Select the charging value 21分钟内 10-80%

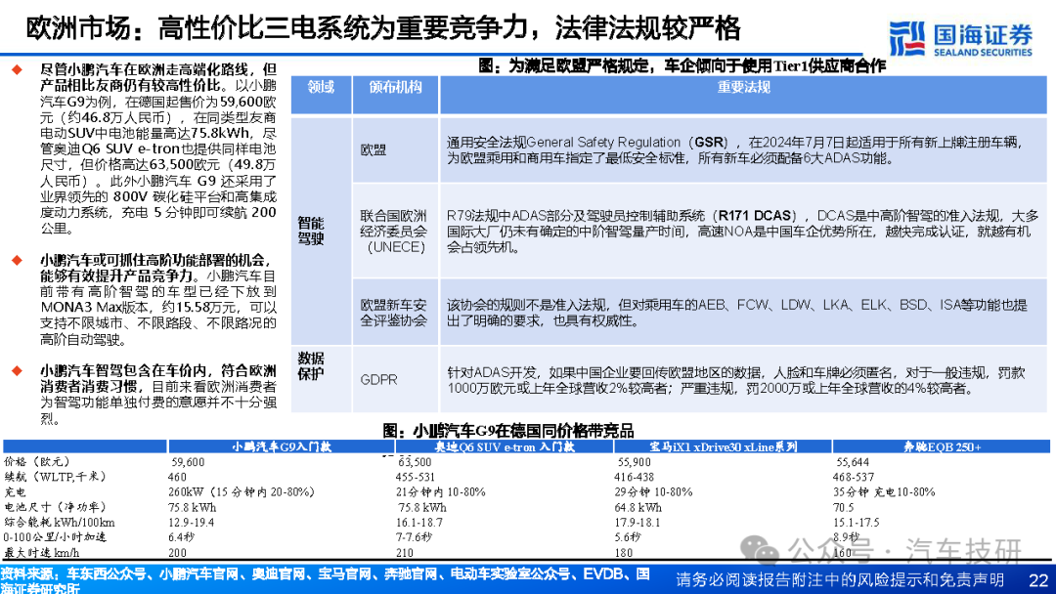440,491
